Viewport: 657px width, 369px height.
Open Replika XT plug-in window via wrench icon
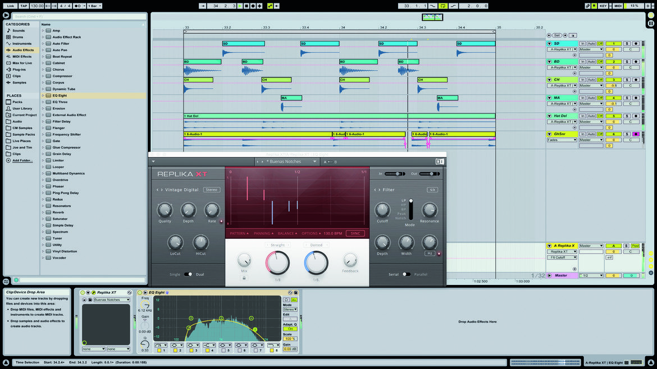click(x=93, y=292)
